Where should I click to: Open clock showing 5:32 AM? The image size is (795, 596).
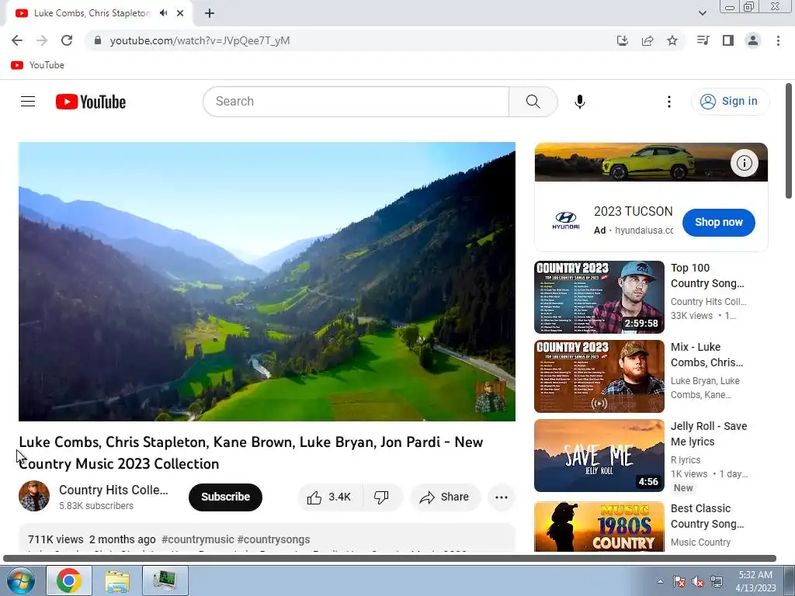click(755, 581)
